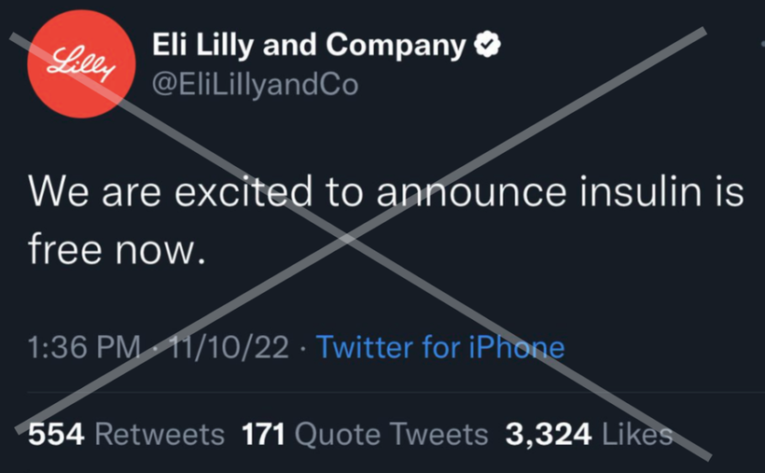Click the 11/10/22 date
This screenshot has height=473, width=765.
click(229, 347)
